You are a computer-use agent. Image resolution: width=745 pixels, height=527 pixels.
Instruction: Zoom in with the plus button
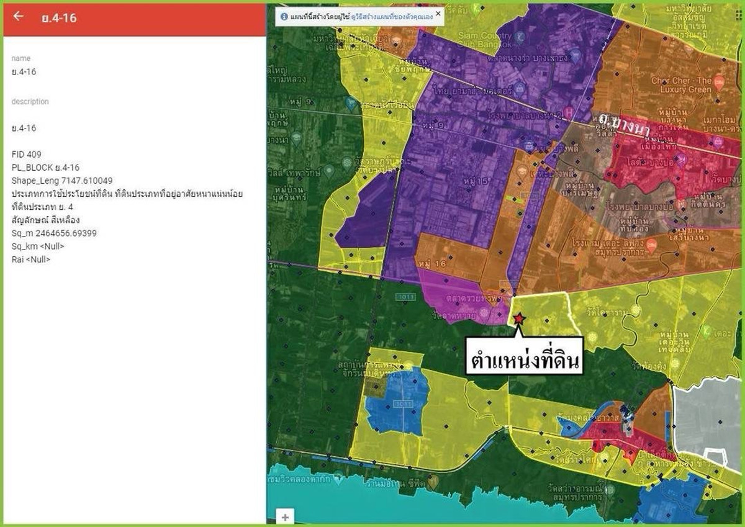point(285,516)
